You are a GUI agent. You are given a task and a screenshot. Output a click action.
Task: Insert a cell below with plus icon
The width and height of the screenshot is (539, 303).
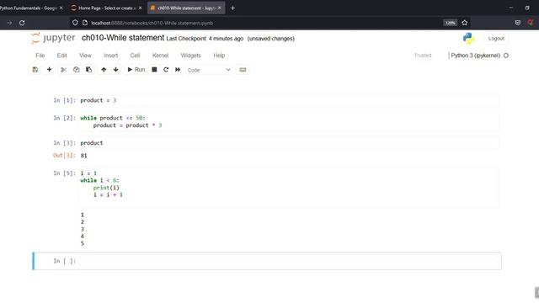pos(49,70)
